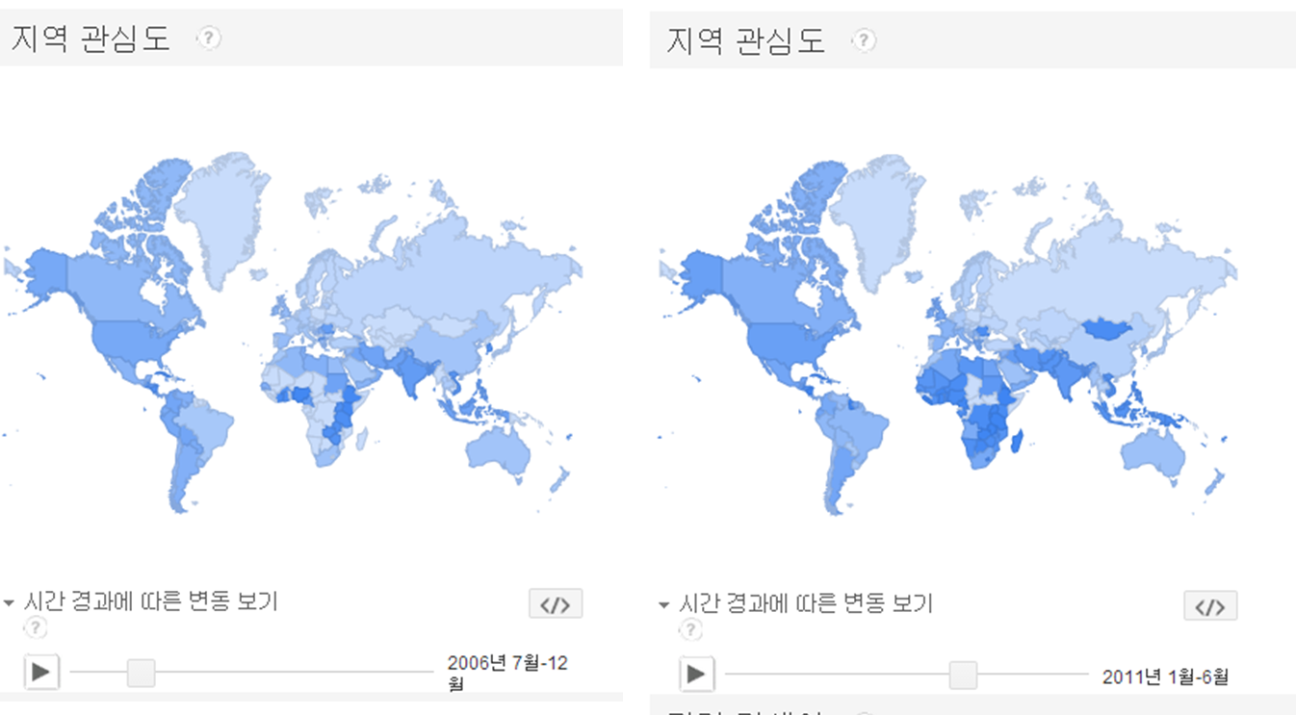Play the timeline animation for 2011년 1월-6월
1296x715 pixels.
point(696,674)
